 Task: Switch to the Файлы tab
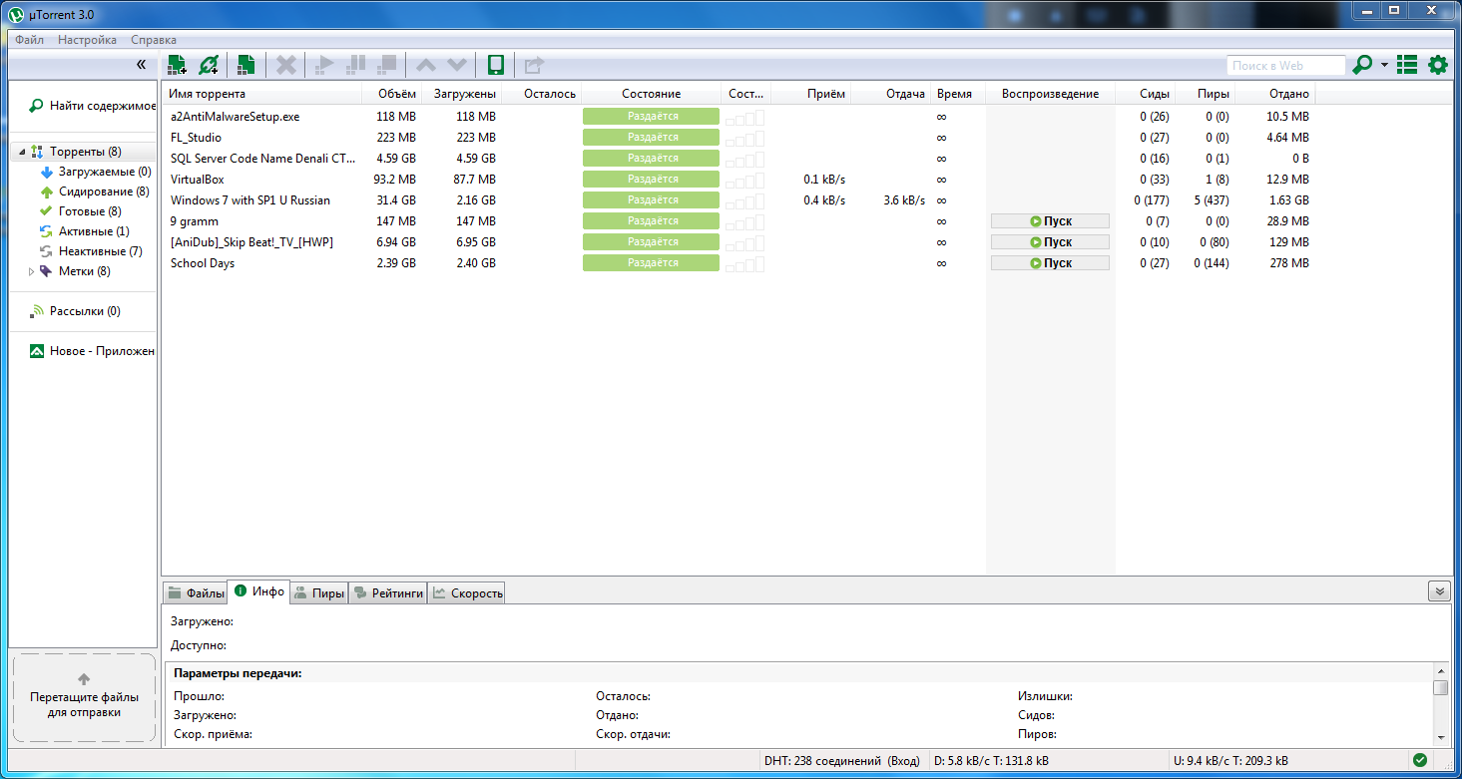point(196,592)
